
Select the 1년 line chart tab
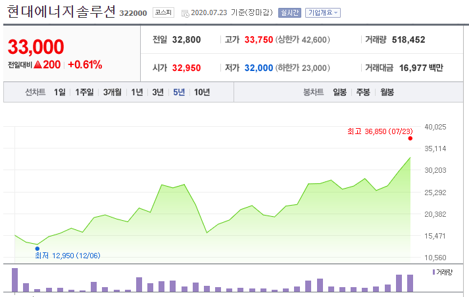(x=137, y=92)
